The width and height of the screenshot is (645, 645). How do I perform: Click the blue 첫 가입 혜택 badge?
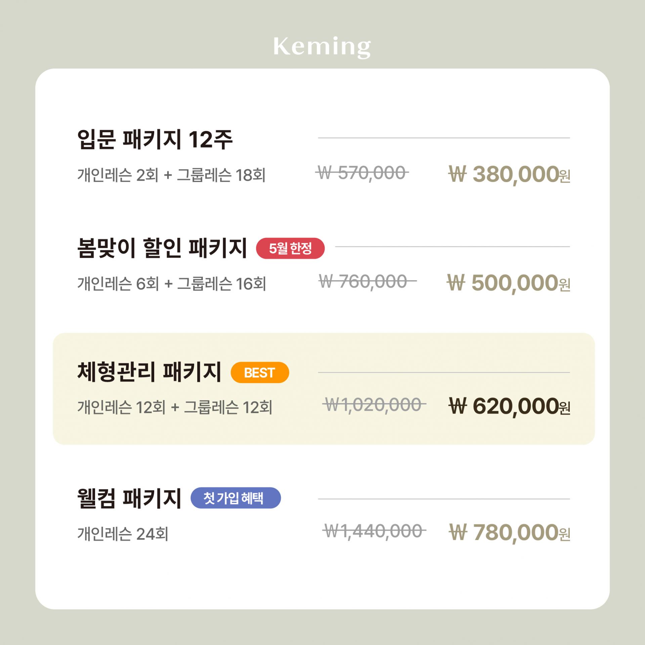click(235, 498)
